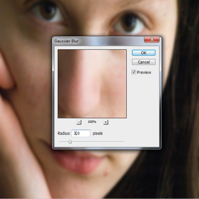199x199 pixels.
Task: Click the Radius slider handle
Action: tap(70, 142)
